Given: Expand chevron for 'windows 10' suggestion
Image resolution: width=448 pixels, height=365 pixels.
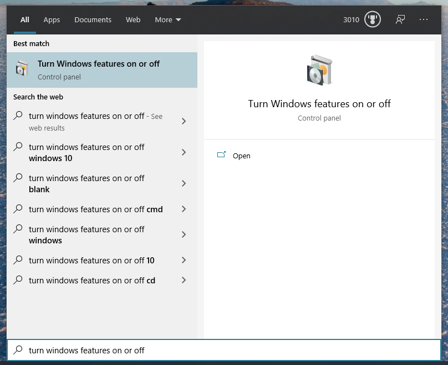Looking at the screenshot, I should click(x=184, y=152).
